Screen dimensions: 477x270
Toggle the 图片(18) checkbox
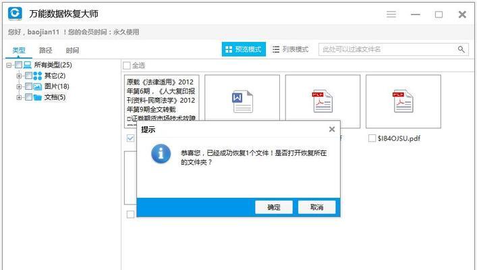tap(28, 86)
